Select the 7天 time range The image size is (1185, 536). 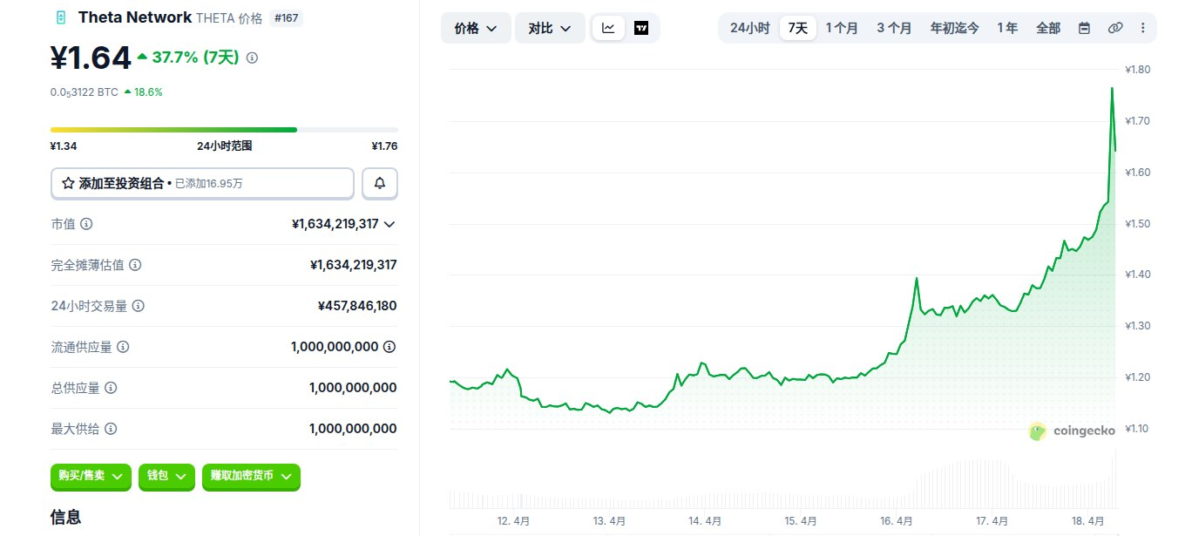pyautogui.click(x=798, y=28)
